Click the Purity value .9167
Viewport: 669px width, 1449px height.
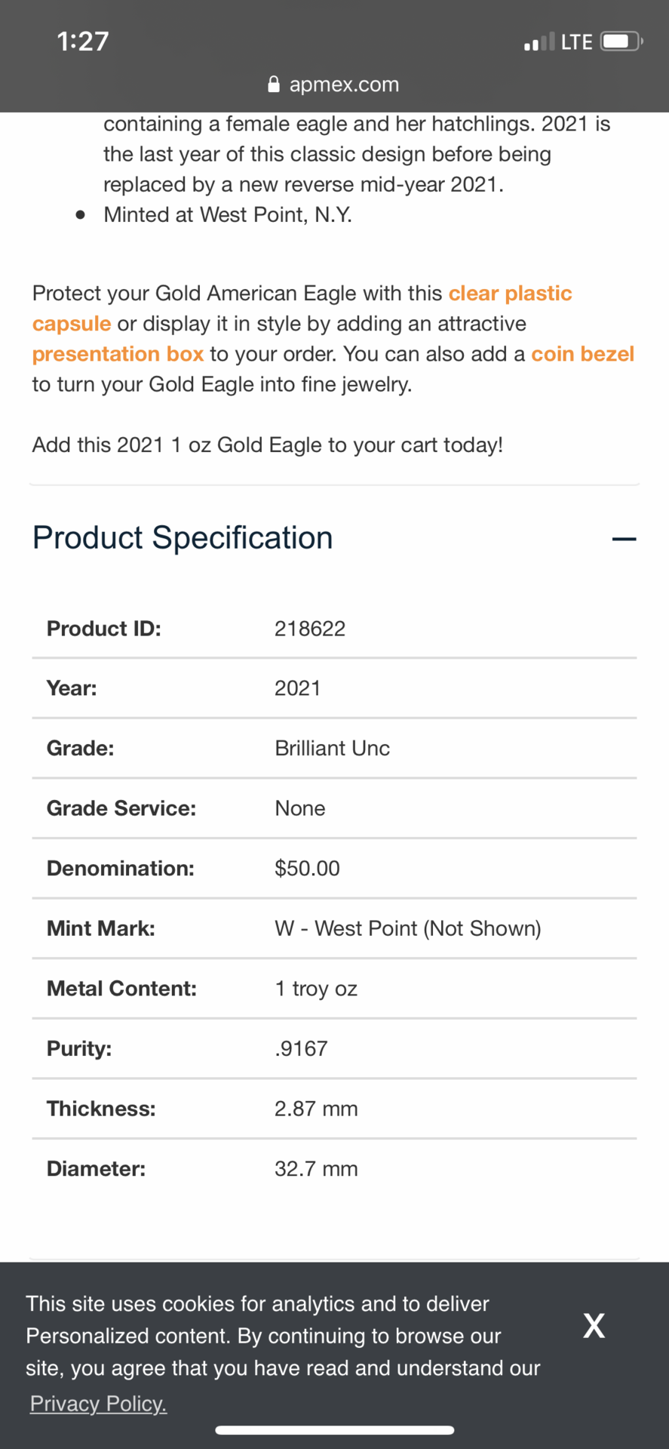pos(301,1048)
